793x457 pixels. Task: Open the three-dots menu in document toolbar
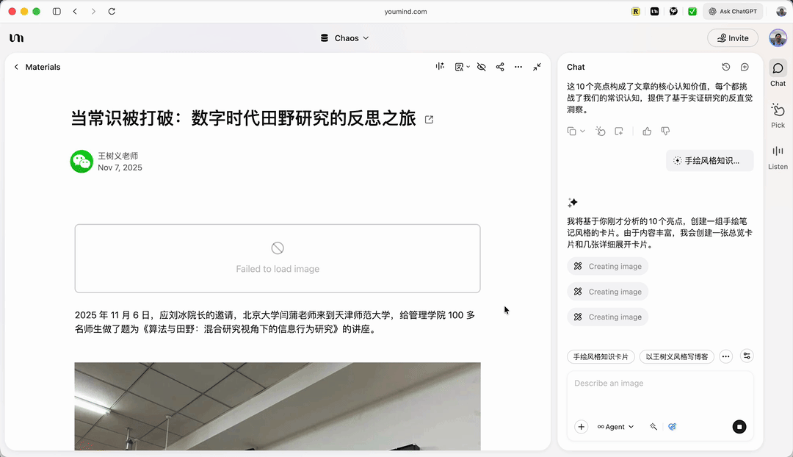[518, 67]
